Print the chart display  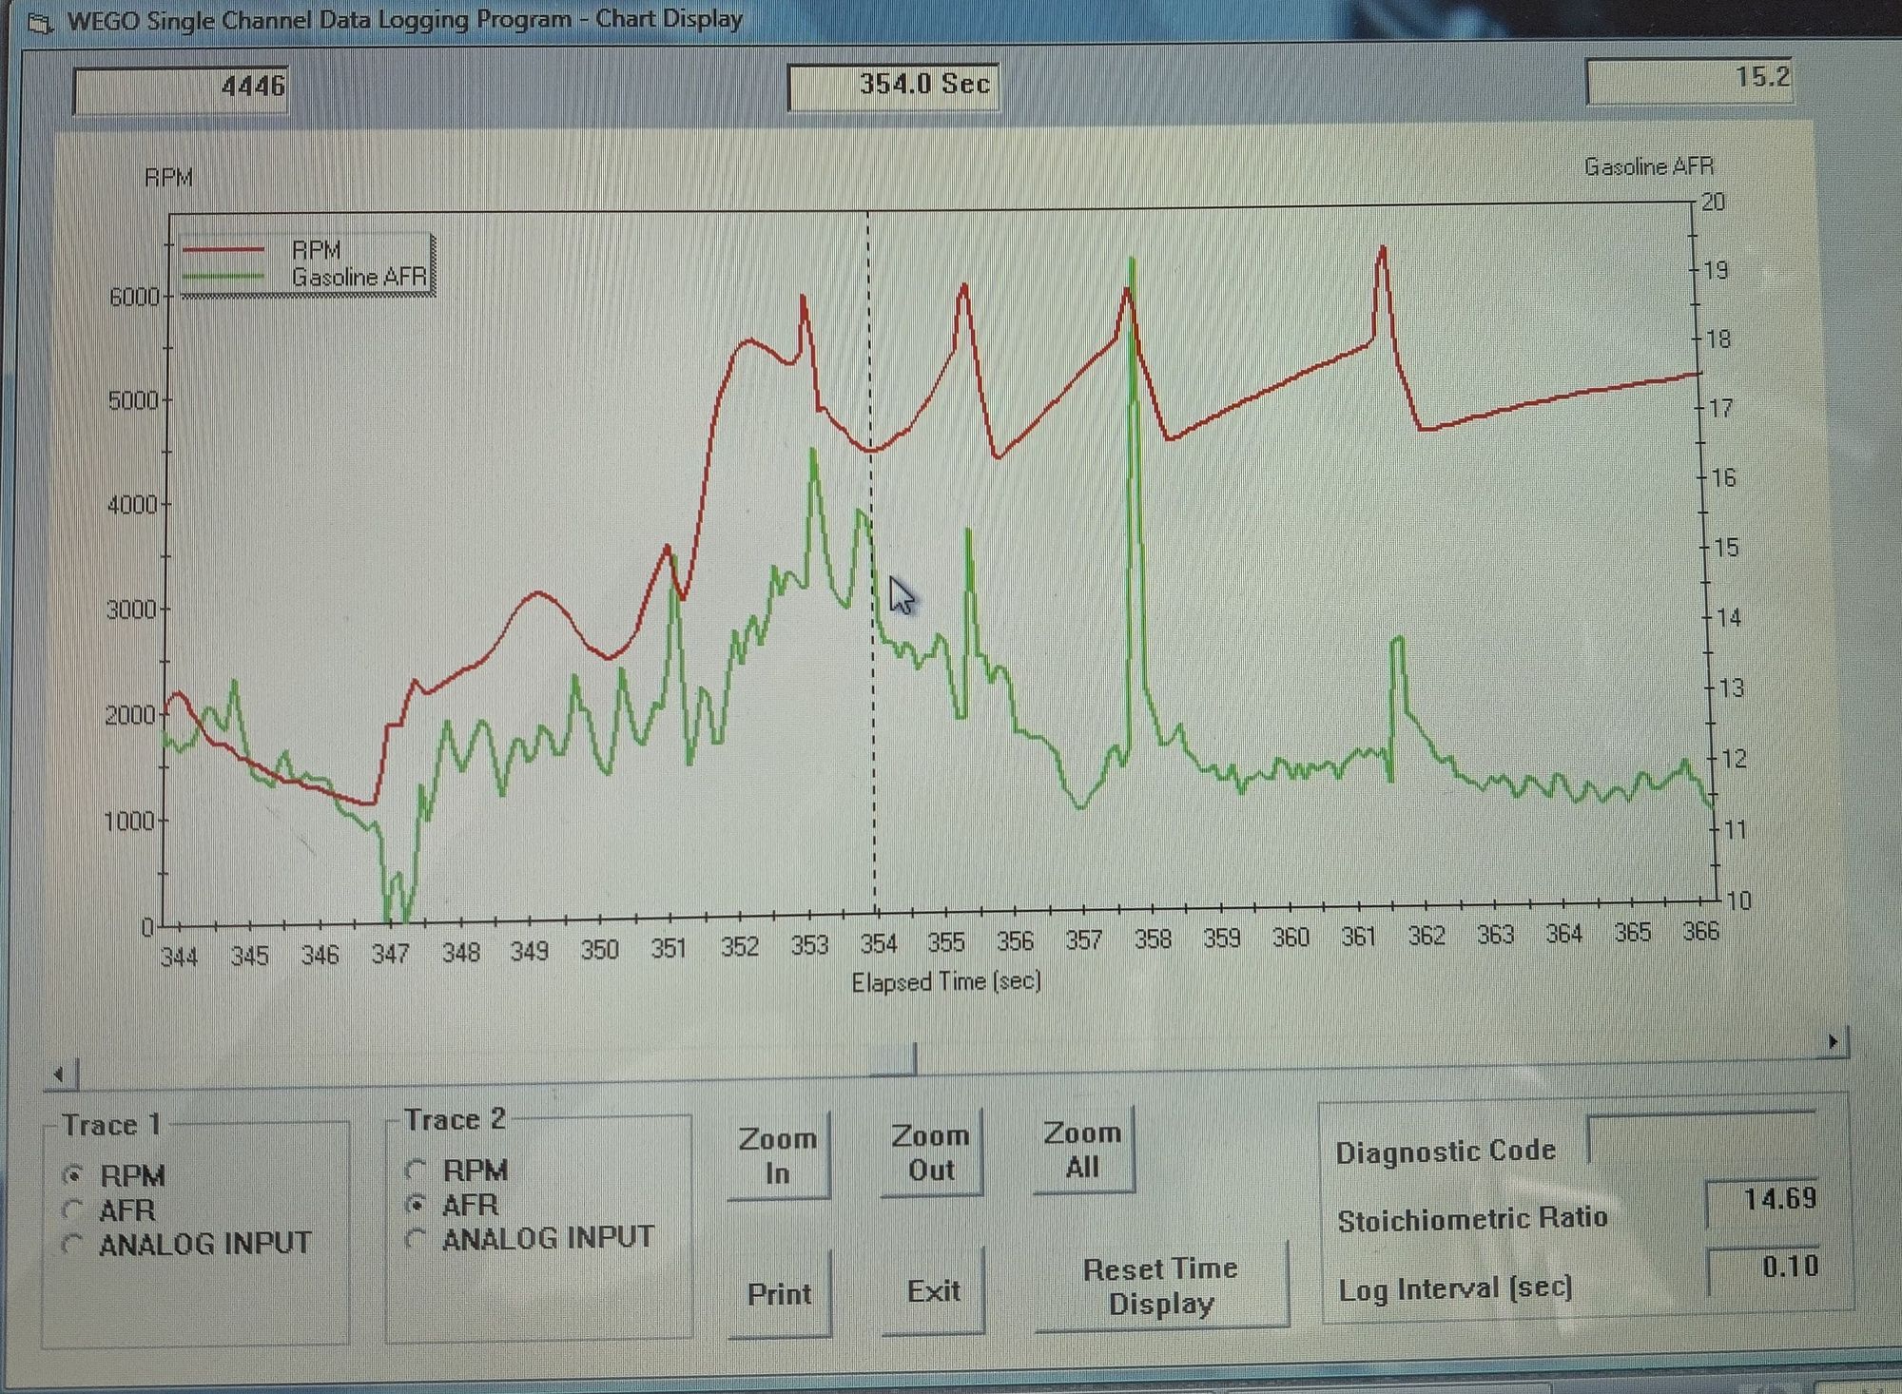[x=779, y=1292]
